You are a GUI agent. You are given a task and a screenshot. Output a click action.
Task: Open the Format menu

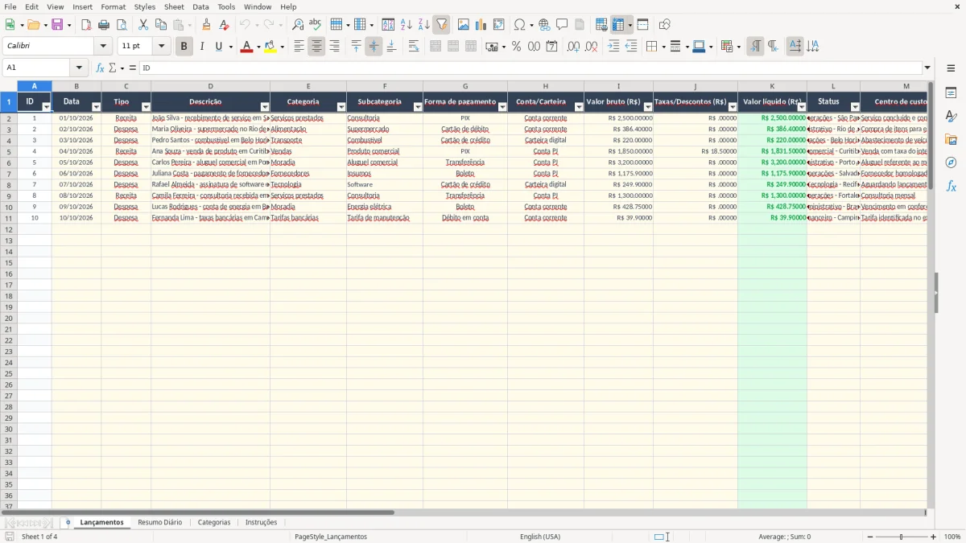point(113,6)
